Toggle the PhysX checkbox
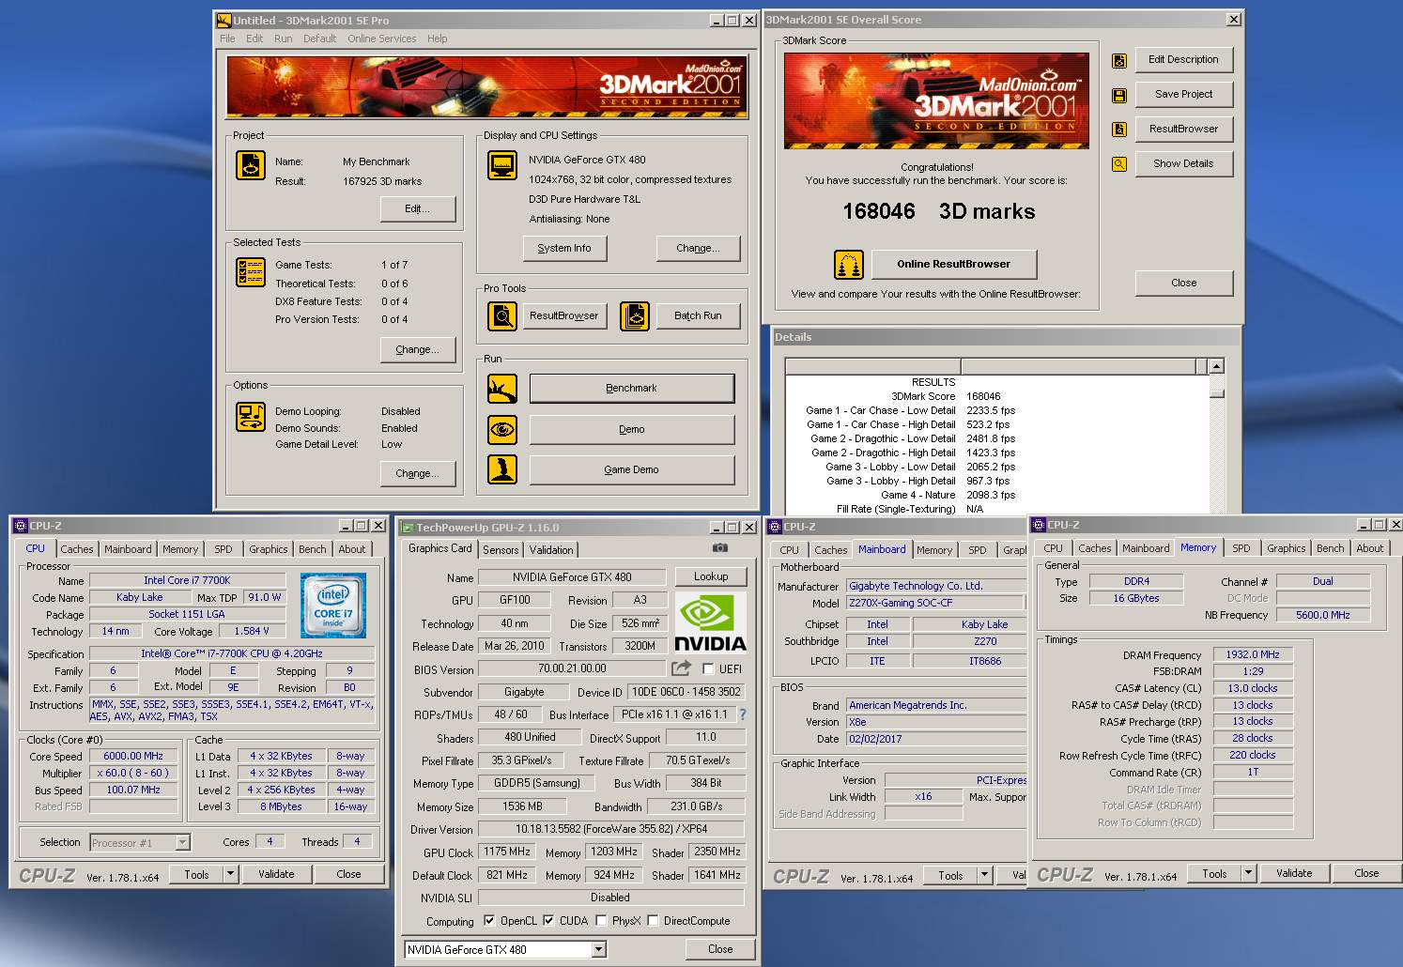 601,920
